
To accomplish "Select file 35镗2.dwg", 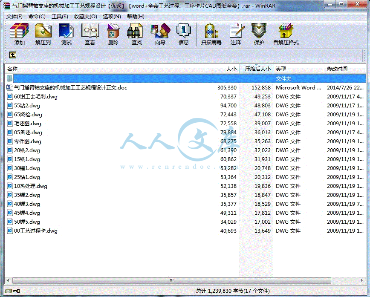I will tap(27, 195).
